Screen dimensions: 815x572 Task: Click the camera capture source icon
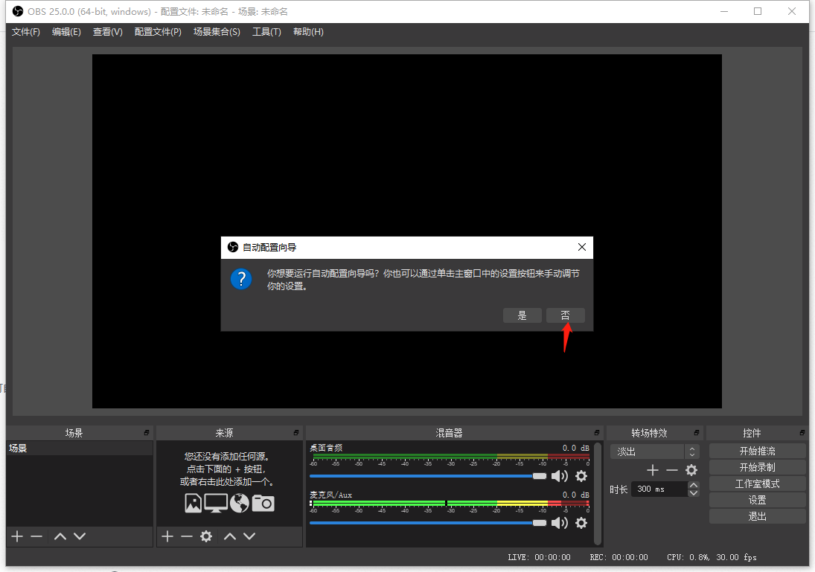(263, 503)
